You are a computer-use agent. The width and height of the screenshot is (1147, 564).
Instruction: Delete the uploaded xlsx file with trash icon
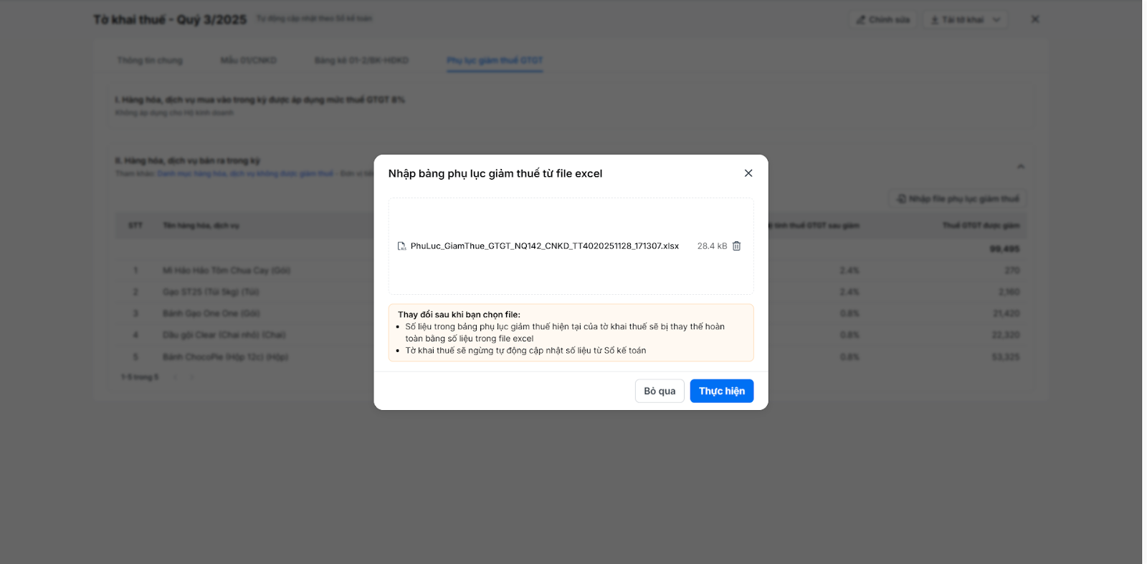(736, 246)
